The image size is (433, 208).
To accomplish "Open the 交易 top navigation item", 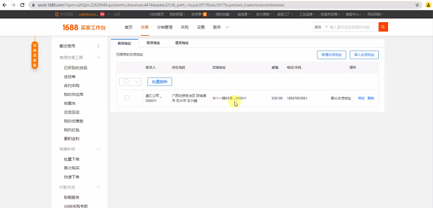I will [x=145, y=27].
